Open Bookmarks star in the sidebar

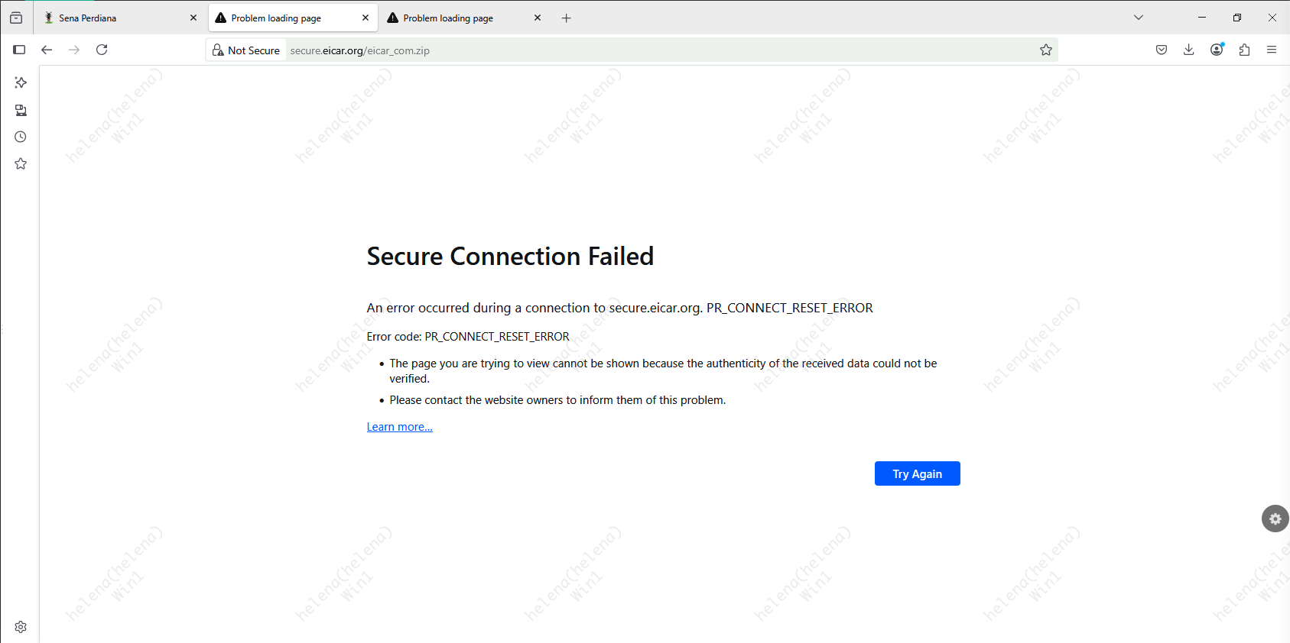coord(21,164)
